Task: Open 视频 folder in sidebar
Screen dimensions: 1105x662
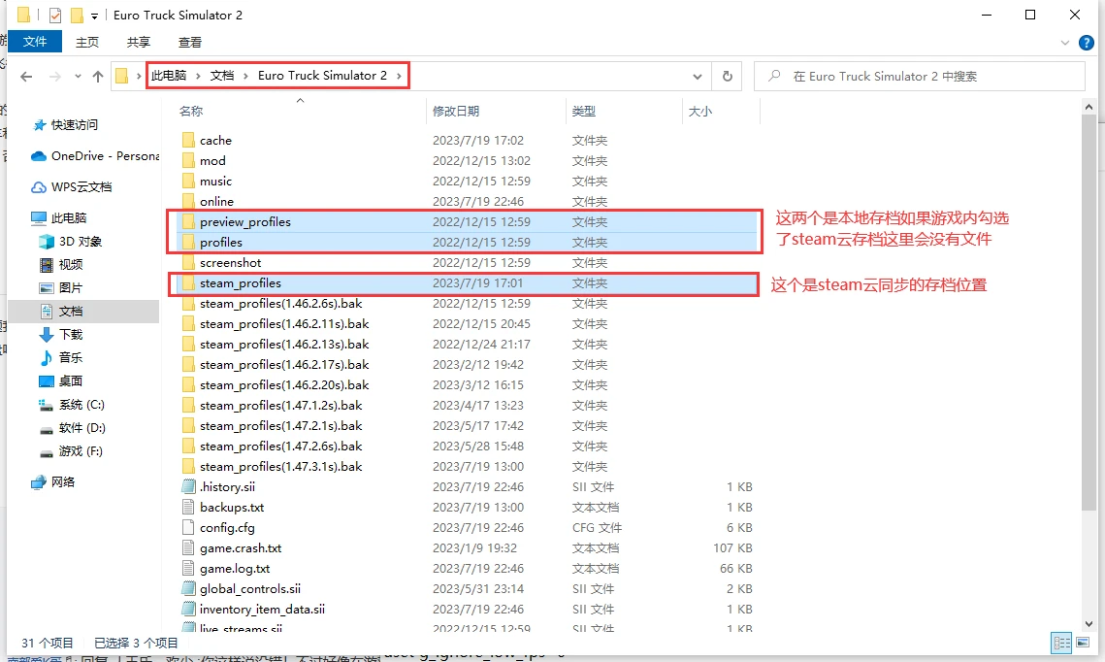Action: point(60,264)
